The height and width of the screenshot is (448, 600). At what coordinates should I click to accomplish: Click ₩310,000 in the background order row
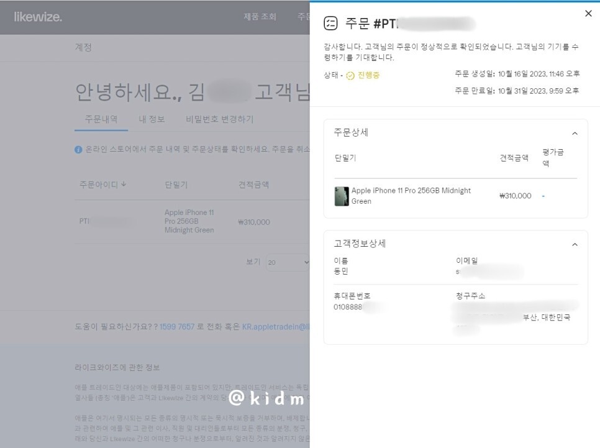(x=254, y=222)
